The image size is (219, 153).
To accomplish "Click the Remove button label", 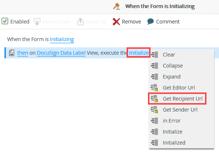I will [x=131, y=22].
